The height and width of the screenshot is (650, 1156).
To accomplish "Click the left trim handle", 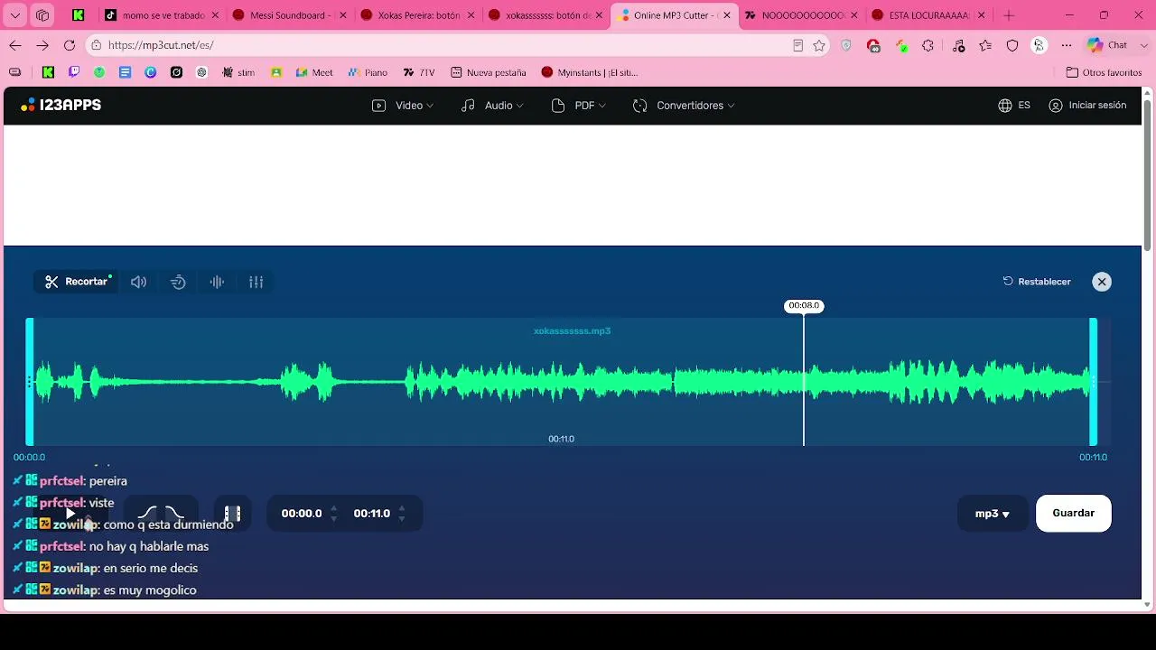I will tap(30, 382).
